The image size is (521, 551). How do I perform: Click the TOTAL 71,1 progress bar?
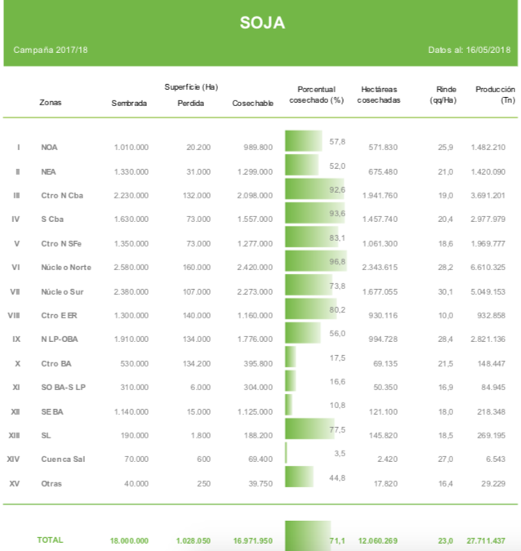point(308,537)
